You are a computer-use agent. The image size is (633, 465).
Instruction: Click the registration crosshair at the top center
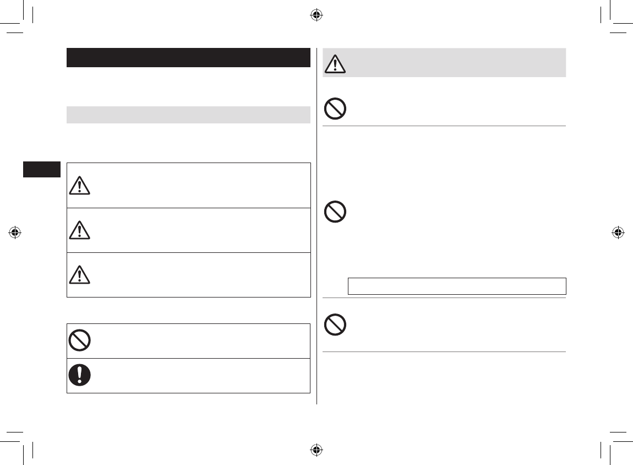pos(316,15)
